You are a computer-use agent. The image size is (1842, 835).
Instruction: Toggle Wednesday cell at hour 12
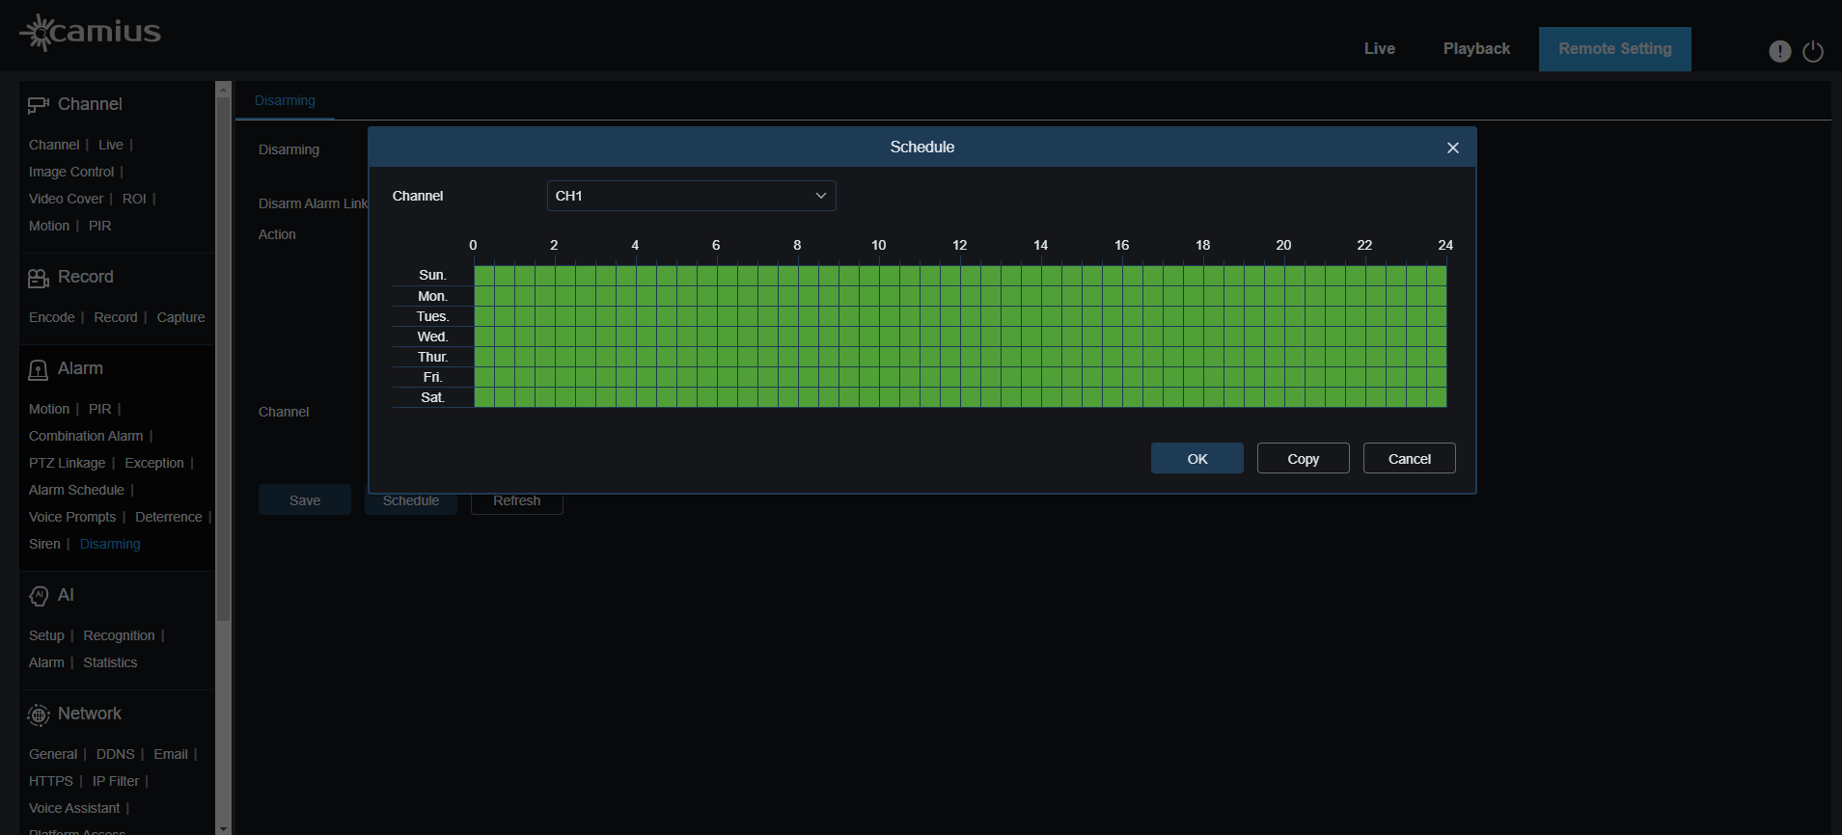971,337
